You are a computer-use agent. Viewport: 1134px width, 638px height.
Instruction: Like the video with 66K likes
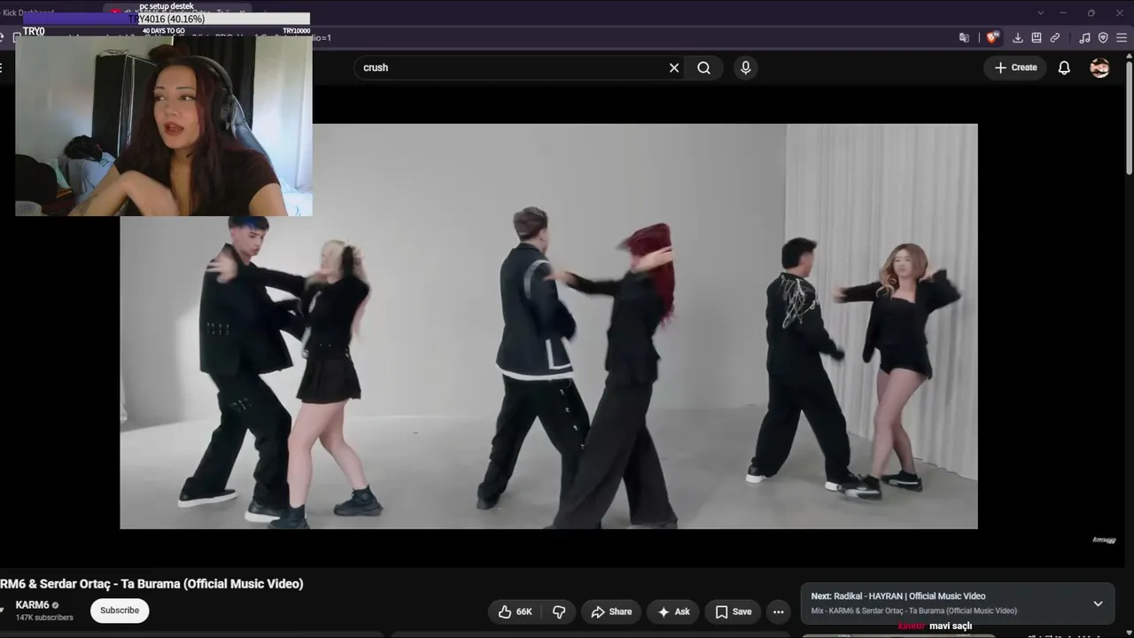(515, 611)
